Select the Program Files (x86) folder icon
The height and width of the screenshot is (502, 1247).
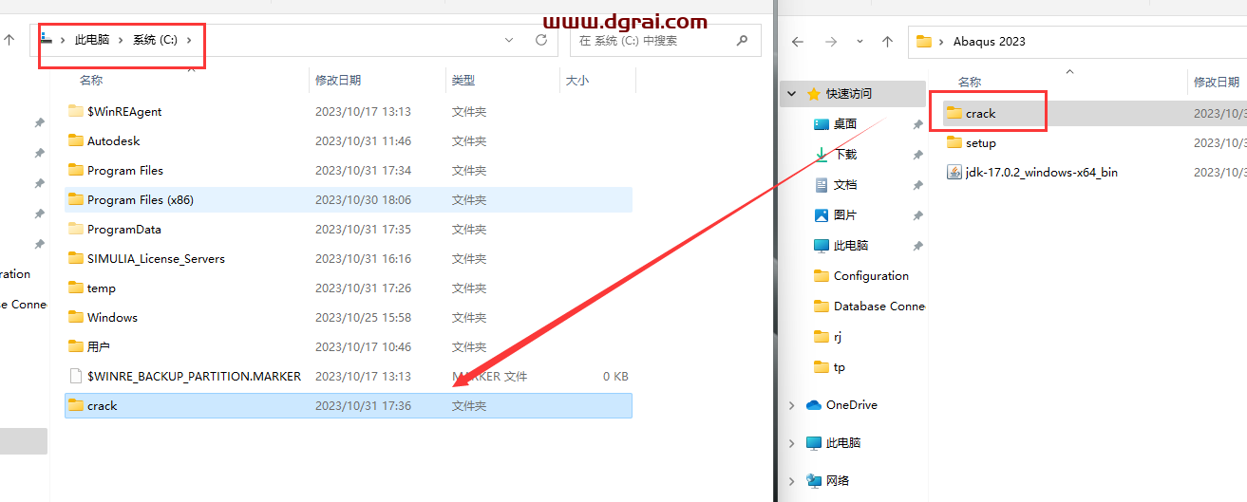76,199
